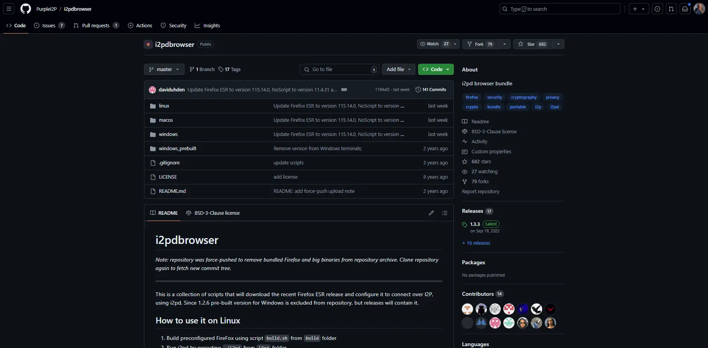The width and height of the screenshot is (708, 348).
Task: Click the Watch button
Action: pos(434,44)
